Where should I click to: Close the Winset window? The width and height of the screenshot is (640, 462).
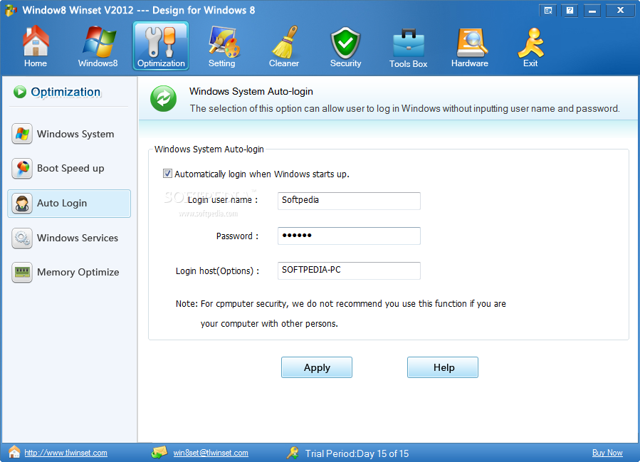click(620, 11)
